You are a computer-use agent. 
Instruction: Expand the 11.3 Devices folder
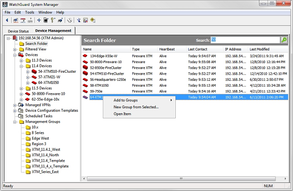[x=22, y=60]
